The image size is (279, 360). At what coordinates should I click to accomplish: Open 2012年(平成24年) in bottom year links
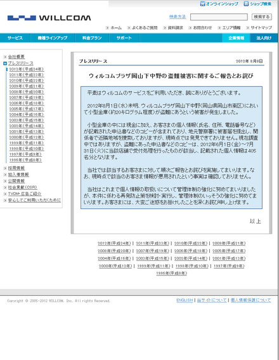coord(114,243)
